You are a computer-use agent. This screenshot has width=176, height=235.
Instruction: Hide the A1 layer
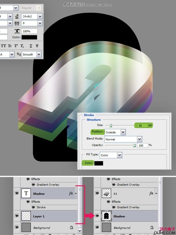[97, 193]
